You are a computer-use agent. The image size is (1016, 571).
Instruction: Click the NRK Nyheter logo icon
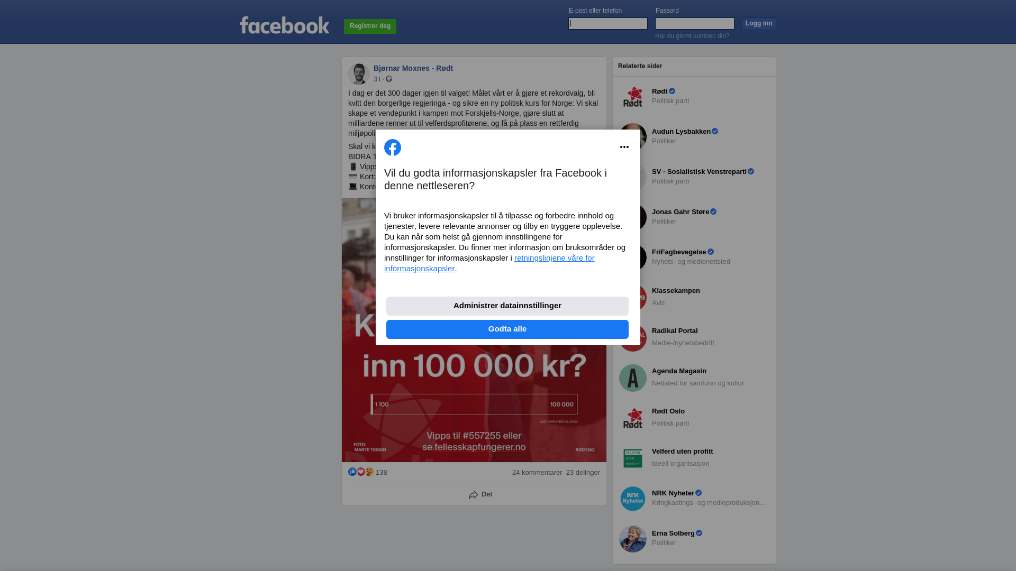point(633,499)
